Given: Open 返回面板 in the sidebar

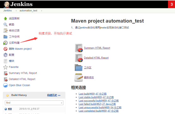Looking at the screenshot, I should point(14,18).
